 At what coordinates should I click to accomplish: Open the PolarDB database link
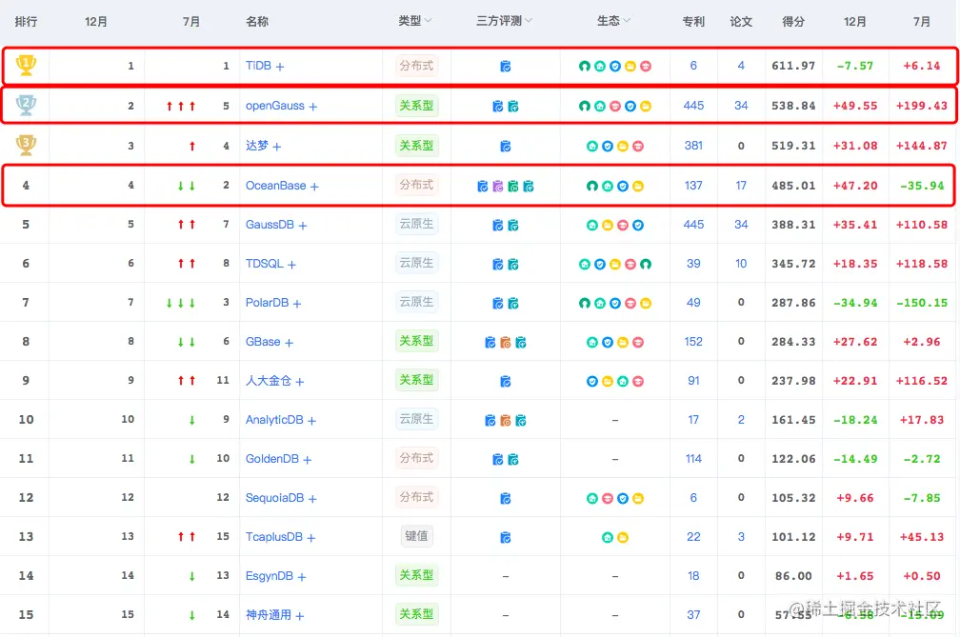click(x=267, y=303)
